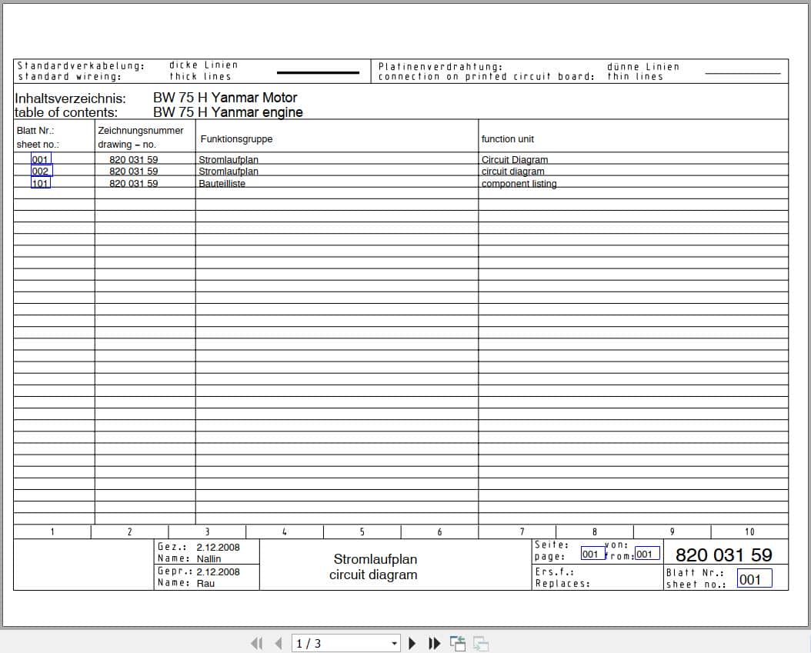811x653 pixels.
Task: Select 'Stromlaufplan' title in bottom block
Action: pyautogui.click(x=375, y=559)
